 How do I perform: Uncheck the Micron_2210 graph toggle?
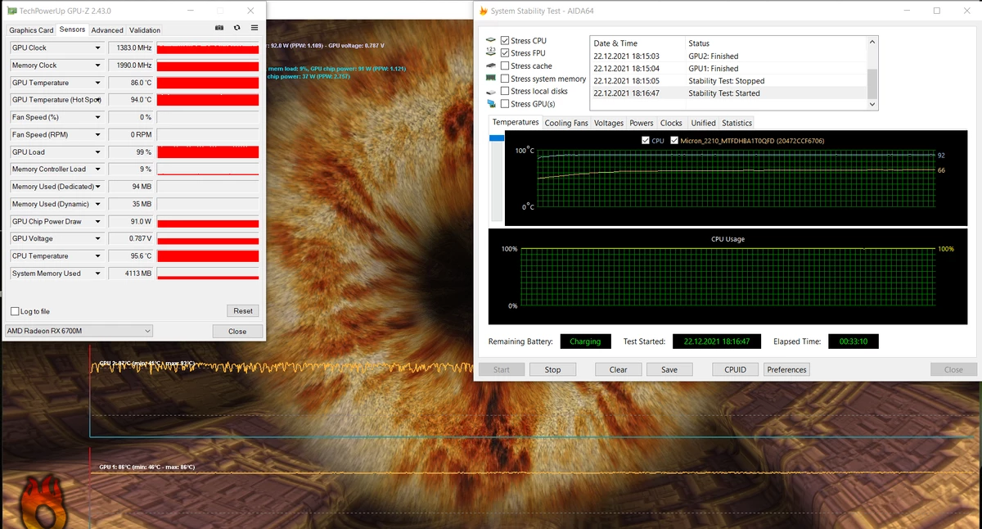point(674,140)
